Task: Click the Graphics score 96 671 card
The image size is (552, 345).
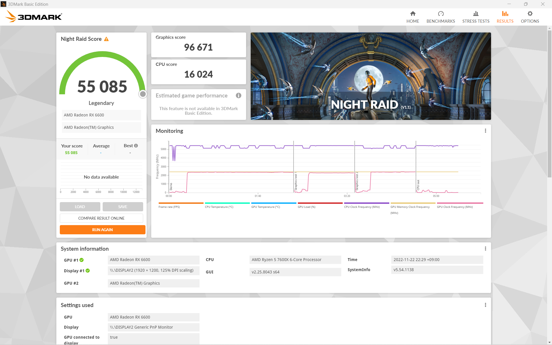Action: point(198,45)
